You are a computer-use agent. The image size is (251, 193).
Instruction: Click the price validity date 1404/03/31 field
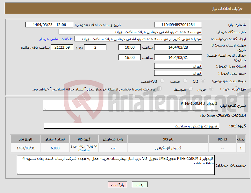pos(178,57)
